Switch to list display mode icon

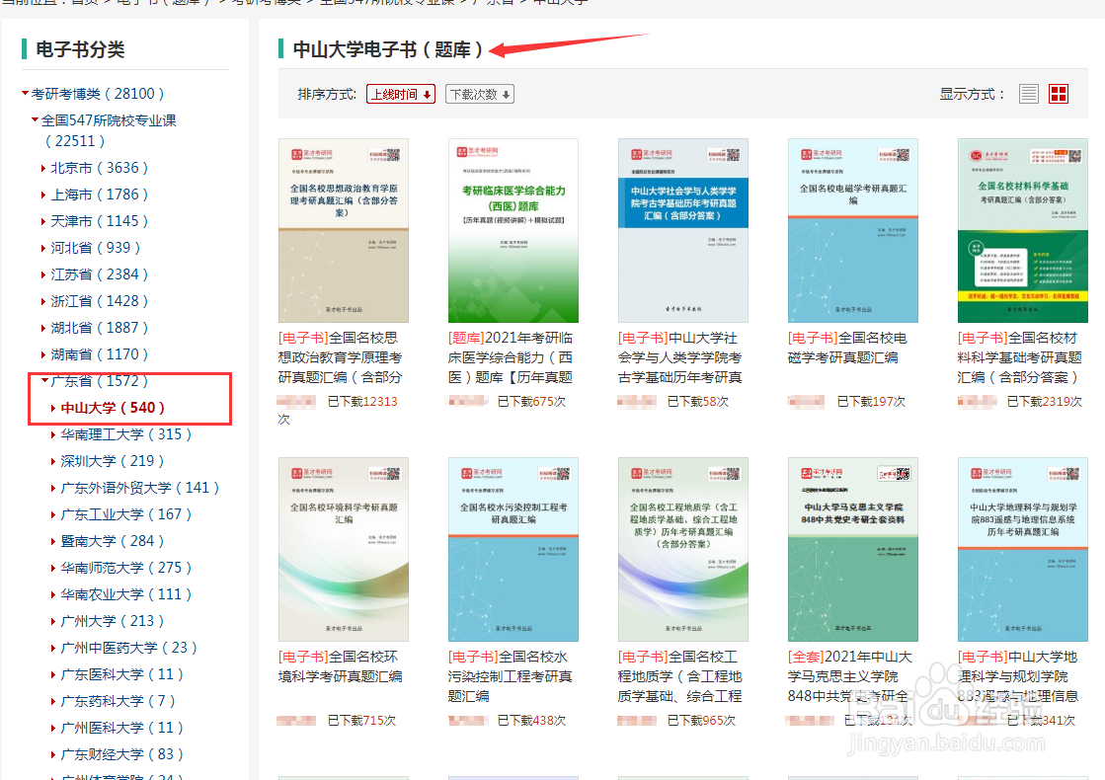(1028, 94)
